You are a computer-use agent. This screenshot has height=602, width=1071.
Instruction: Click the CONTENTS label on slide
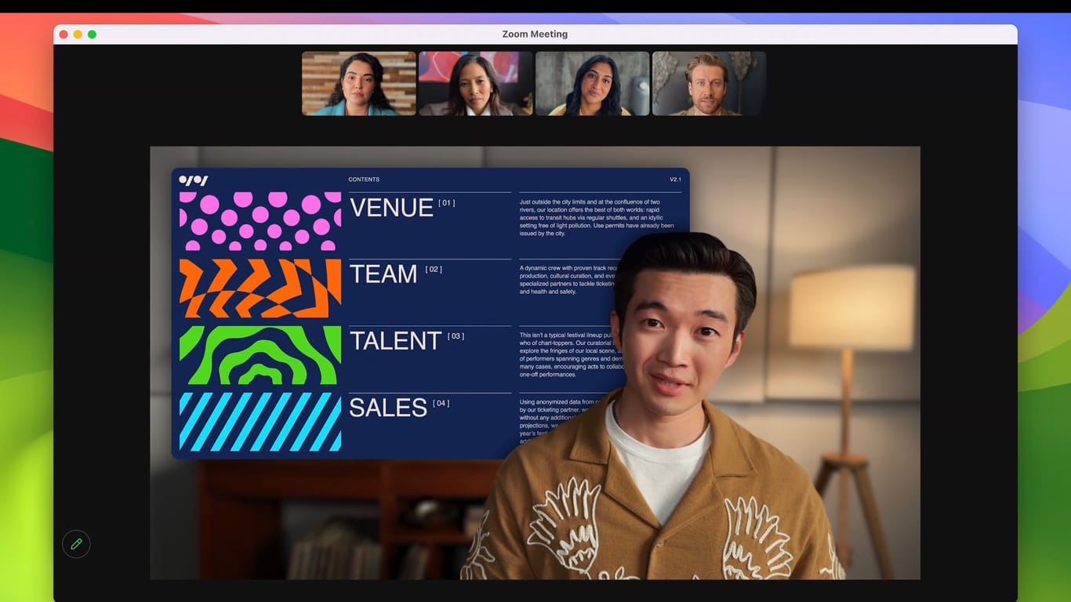[364, 180]
